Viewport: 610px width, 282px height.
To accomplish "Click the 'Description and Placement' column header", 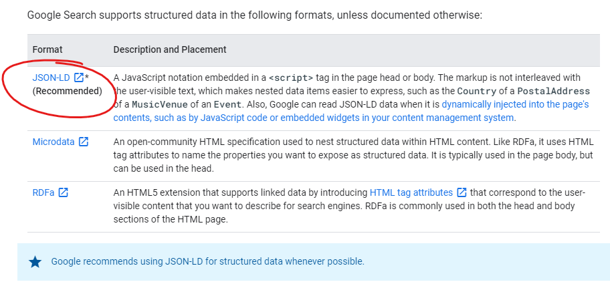I will (x=170, y=49).
